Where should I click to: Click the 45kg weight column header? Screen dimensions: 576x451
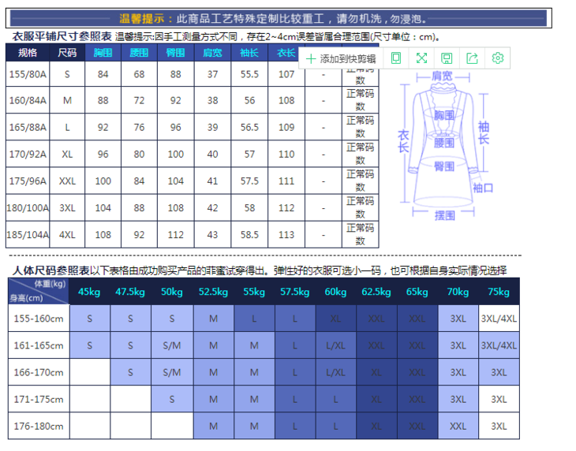click(89, 292)
